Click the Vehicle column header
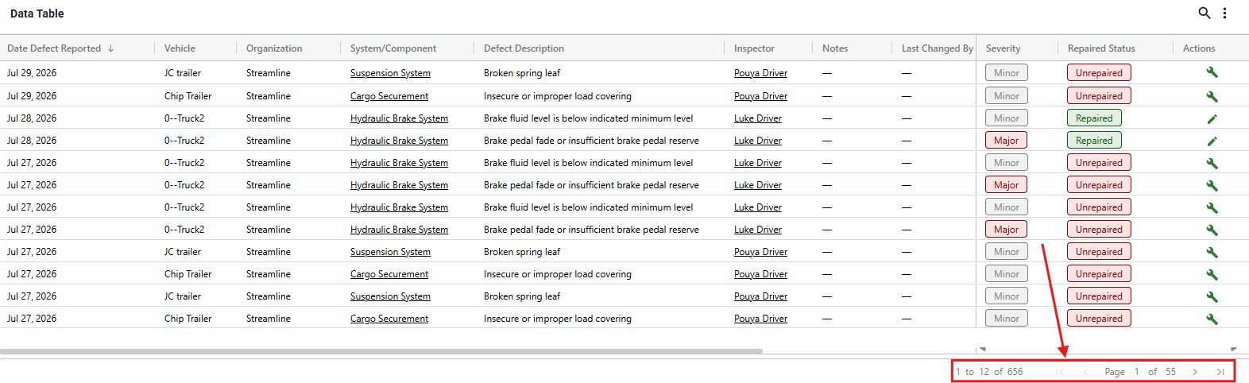This screenshot has width=1249, height=383. 180,48
